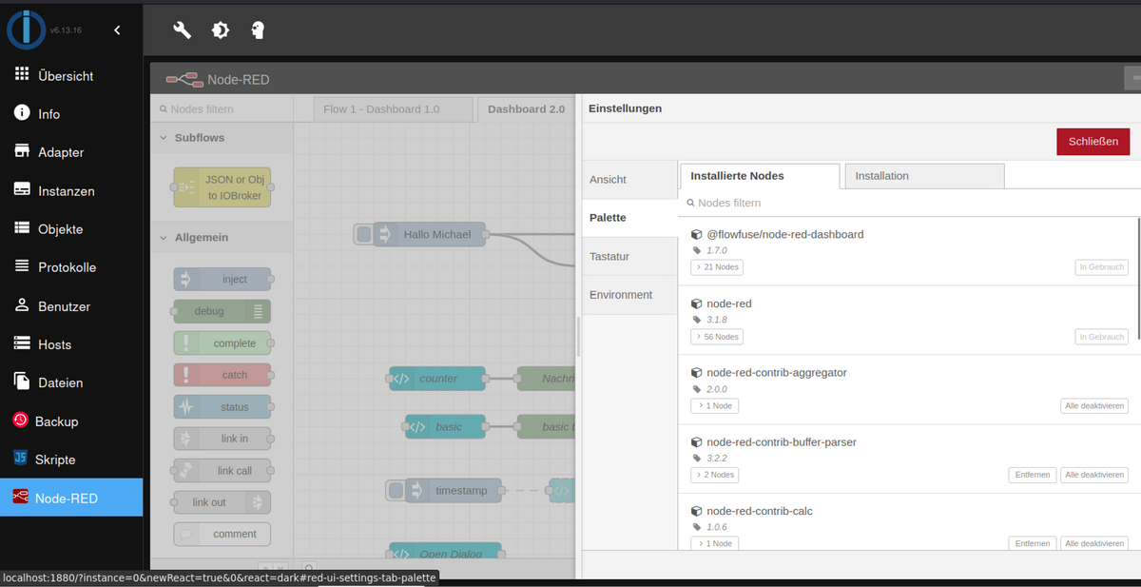The height and width of the screenshot is (587, 1141).
Task: Trigger the timestamp inject node button
Action: tap(396, 491)
